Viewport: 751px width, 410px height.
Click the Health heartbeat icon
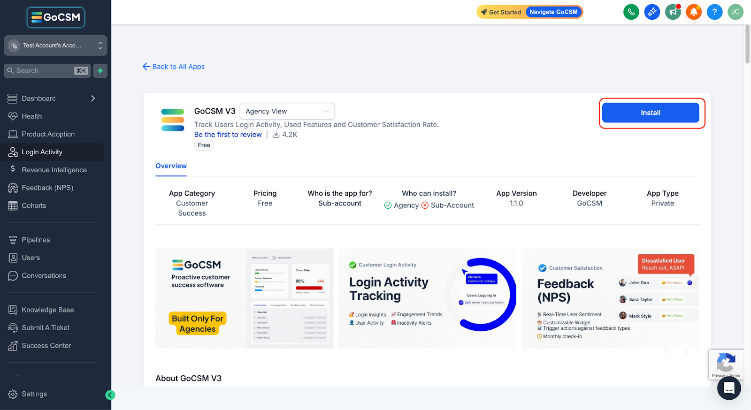(13, 116)
